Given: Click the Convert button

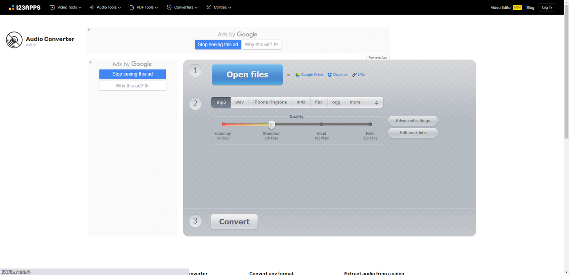Looking at the screenshot, I should (x=234, y=222).
